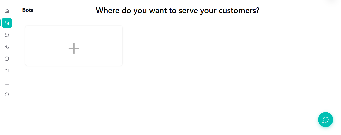Click the 'Where do you want' headline

(x=177, y=10)
